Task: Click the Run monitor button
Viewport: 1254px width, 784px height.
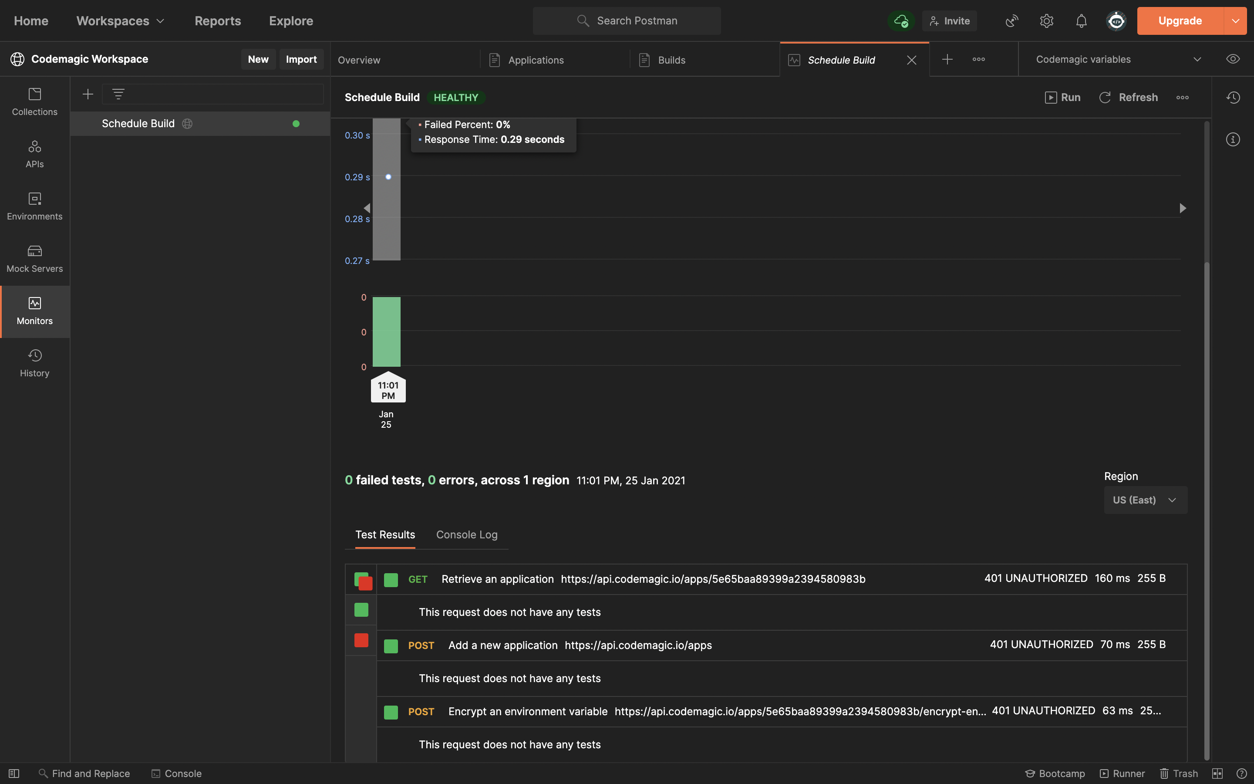Action: [x=1062, y=98]
